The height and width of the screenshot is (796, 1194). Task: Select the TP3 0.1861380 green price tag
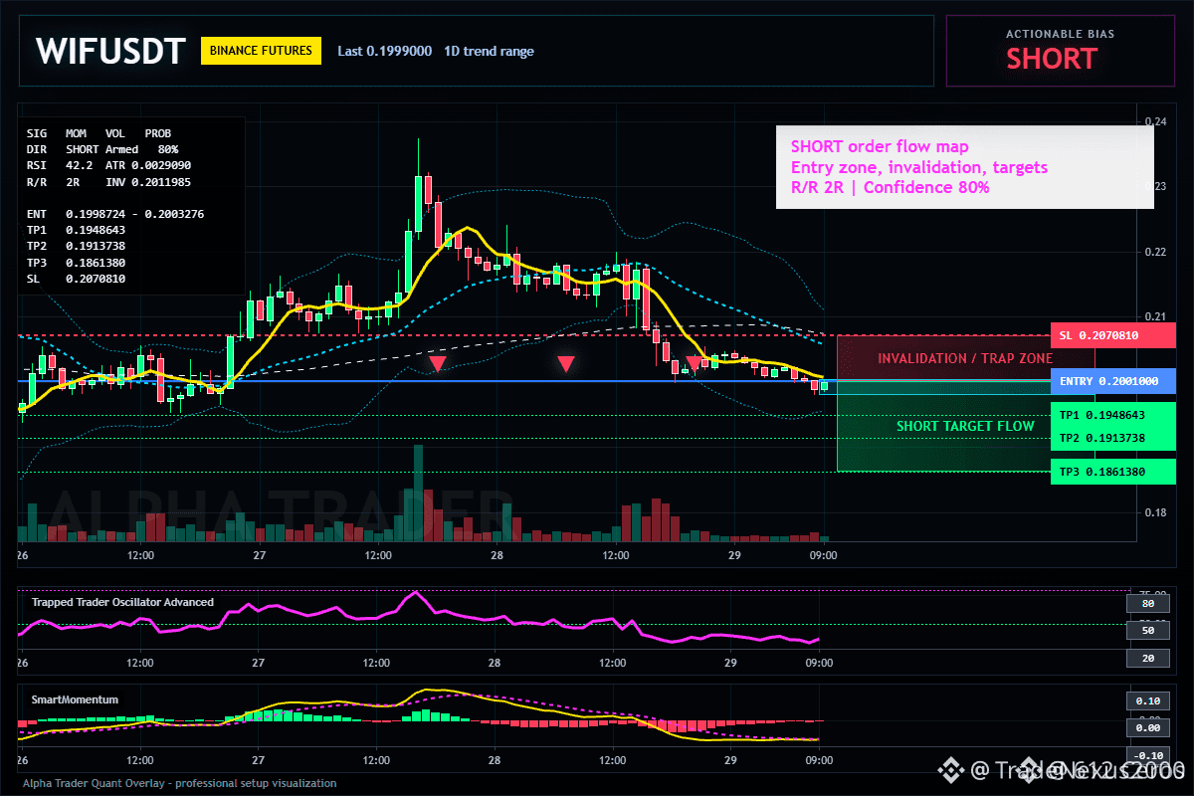click(x=1112, y=472)
